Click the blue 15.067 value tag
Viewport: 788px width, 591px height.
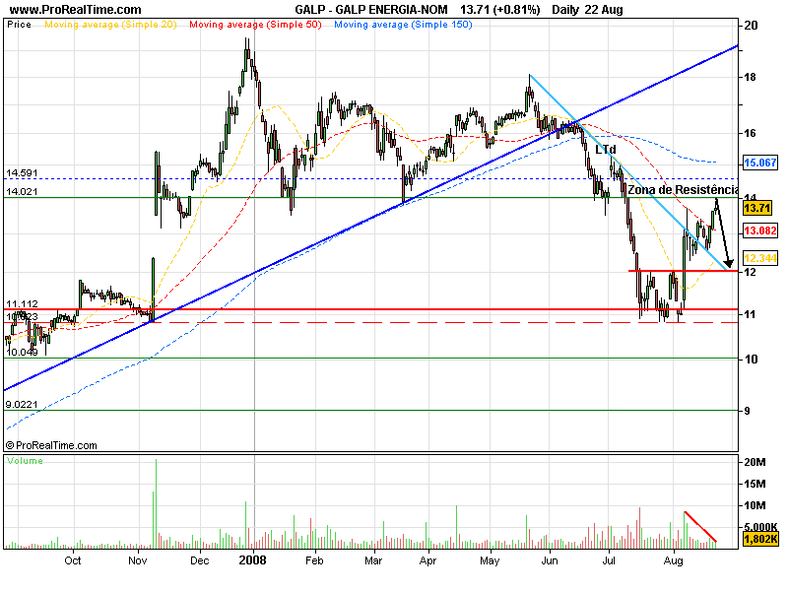(760, 163)
